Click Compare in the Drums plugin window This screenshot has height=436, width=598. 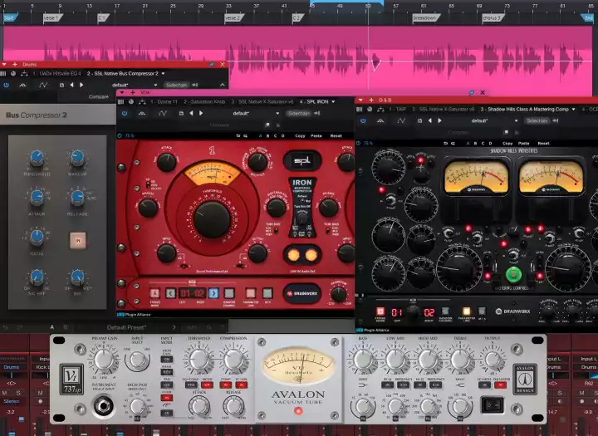(98, 97)
